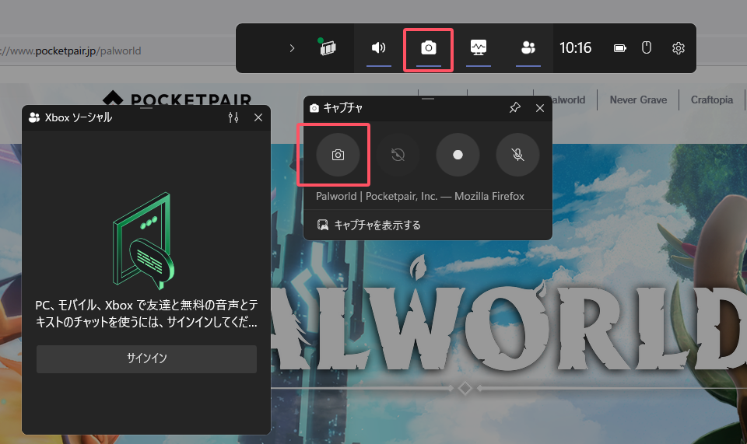Click the Palworld nav link on Pocketpair site
Screen dimensions: 747x444
coord(567,100)
